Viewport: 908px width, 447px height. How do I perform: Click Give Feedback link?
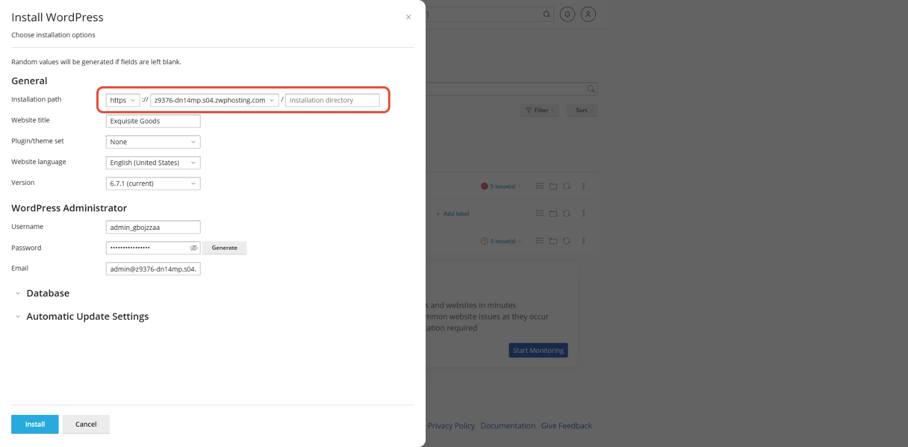coord(567,426)
